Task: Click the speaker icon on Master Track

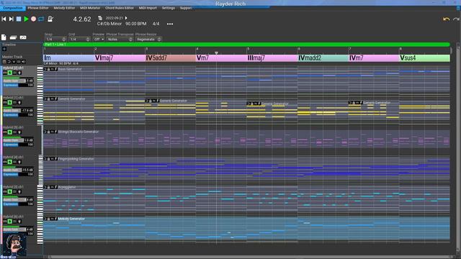Action: 23,62
